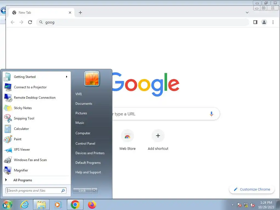Open Action Center flag in tray
The width and height of the screenshot is (280, 210).
click(239, 205)
